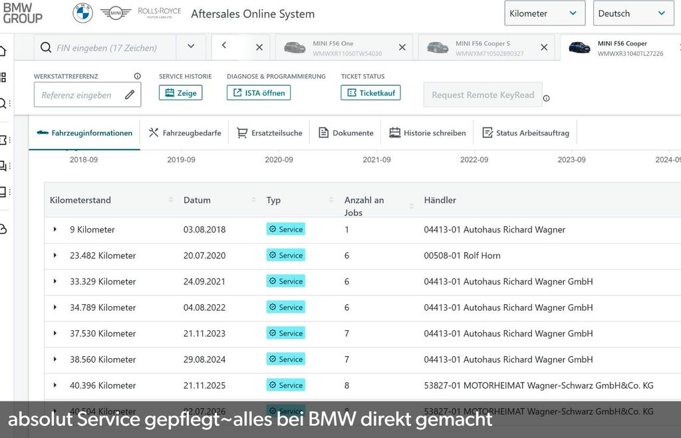Screen dimensions: 681x438
Task: Sort by Typ column
Action: [x=331, y=200]
